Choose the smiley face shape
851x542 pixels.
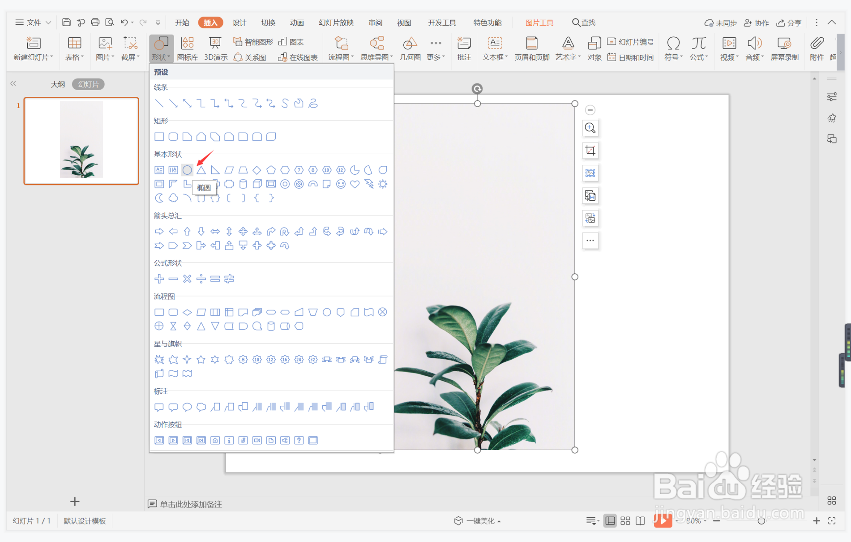341,184
